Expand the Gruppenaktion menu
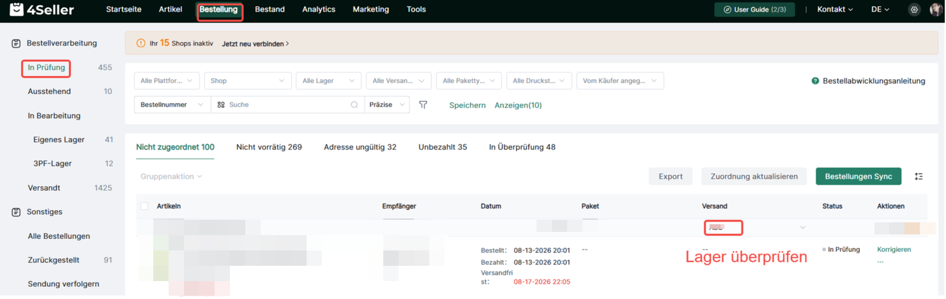 point(171,176)
